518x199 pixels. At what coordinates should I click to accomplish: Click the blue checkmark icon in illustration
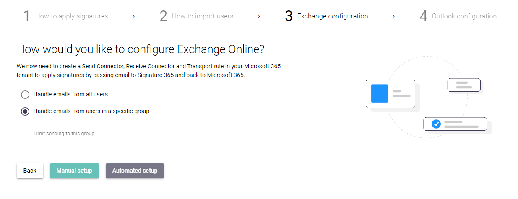point(436,124)
